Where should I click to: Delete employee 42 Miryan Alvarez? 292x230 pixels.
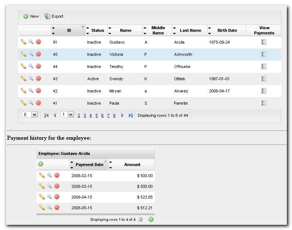38,91
